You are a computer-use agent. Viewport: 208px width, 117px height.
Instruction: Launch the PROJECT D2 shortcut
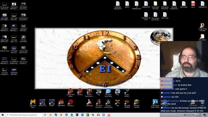[x=42, y=103]
